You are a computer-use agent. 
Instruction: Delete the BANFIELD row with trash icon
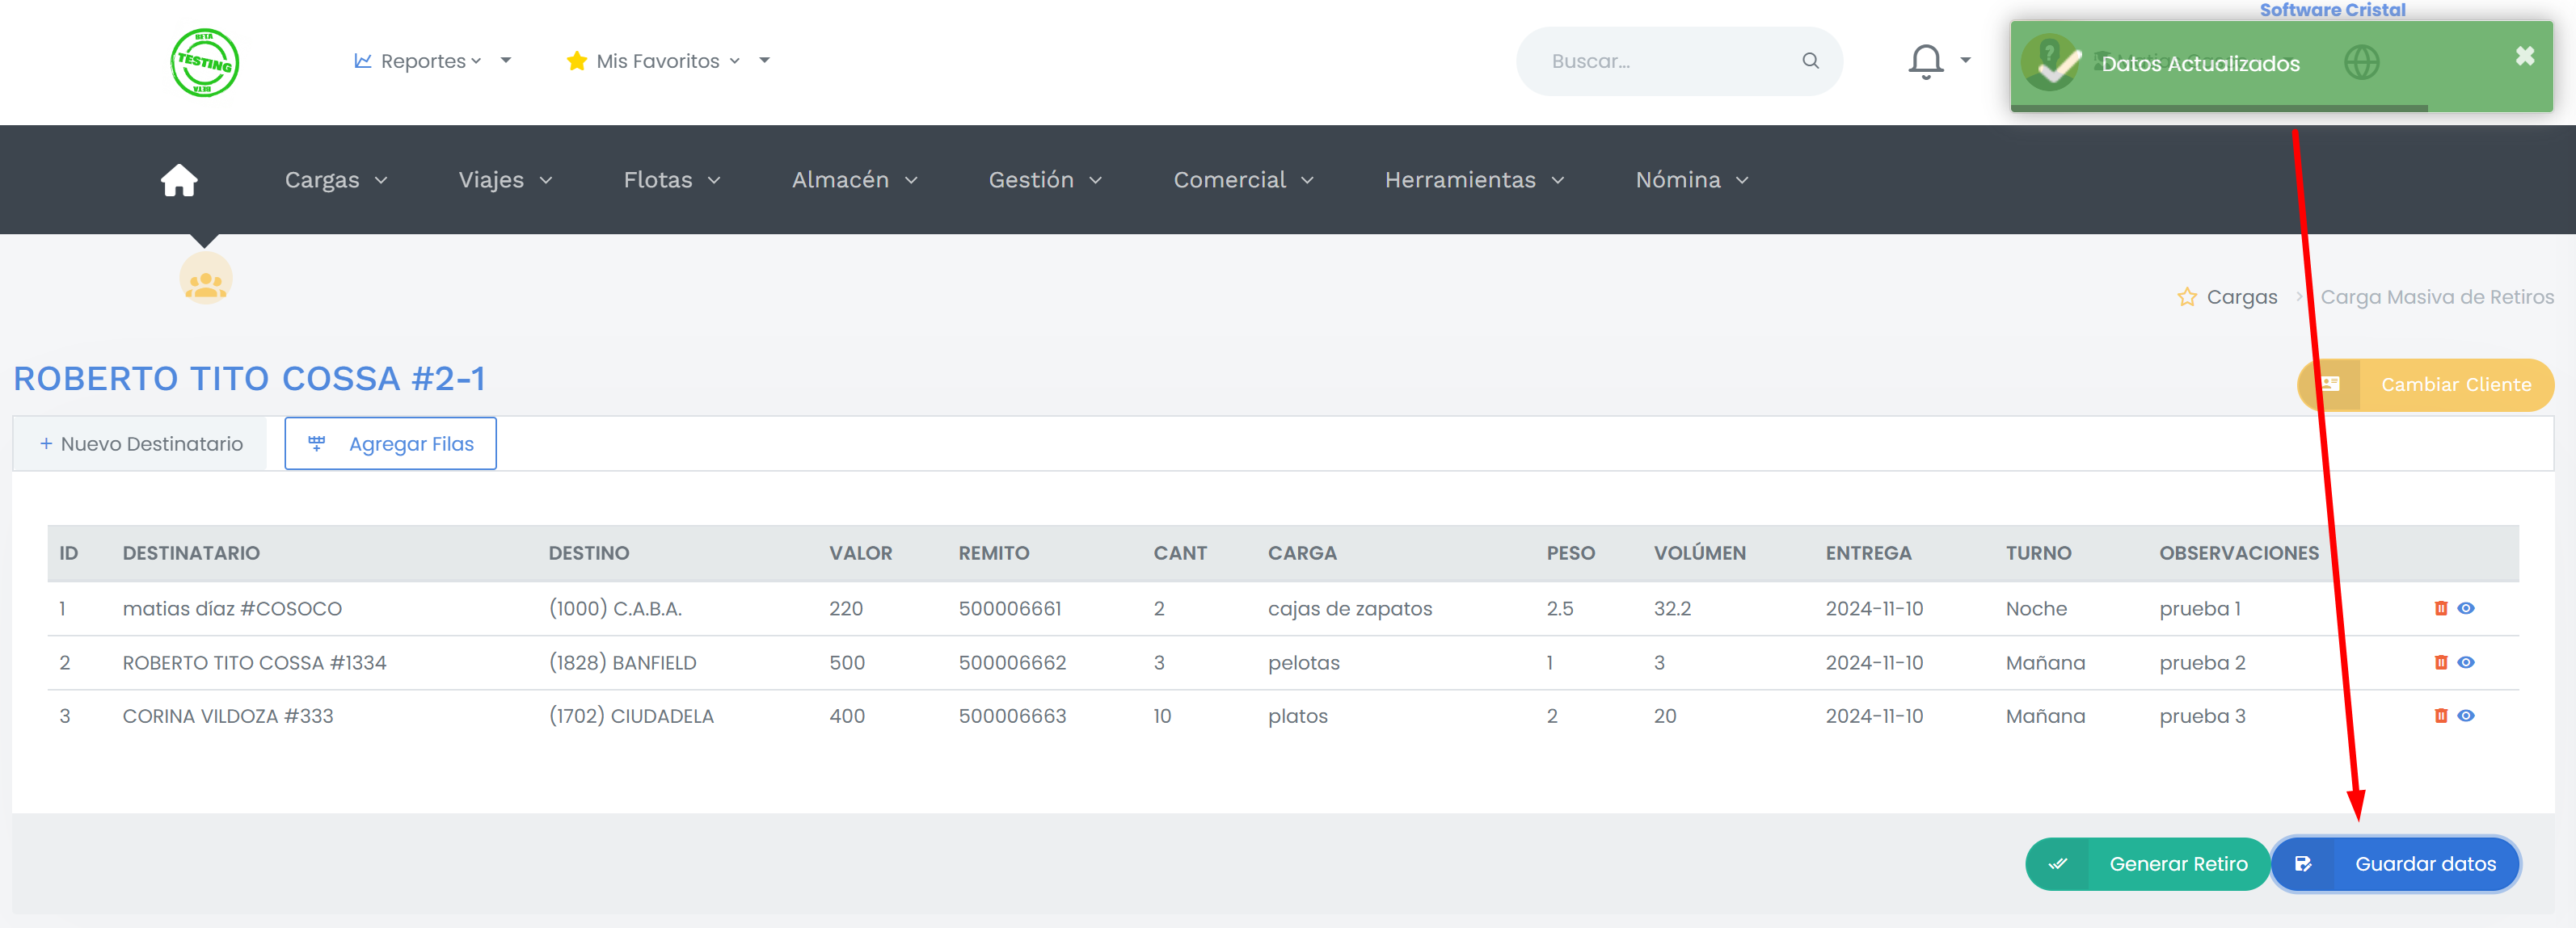point(2440,662)
